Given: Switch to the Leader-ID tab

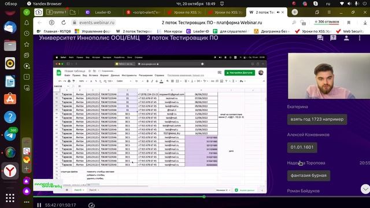Looking at the screenshot, I should click(x=103, y=12).
